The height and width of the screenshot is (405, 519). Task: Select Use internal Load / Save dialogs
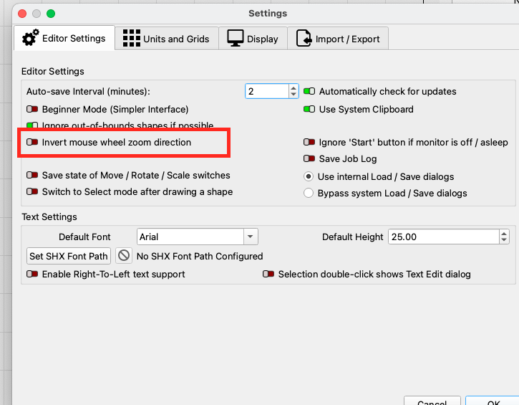click(x=309, y=176)
